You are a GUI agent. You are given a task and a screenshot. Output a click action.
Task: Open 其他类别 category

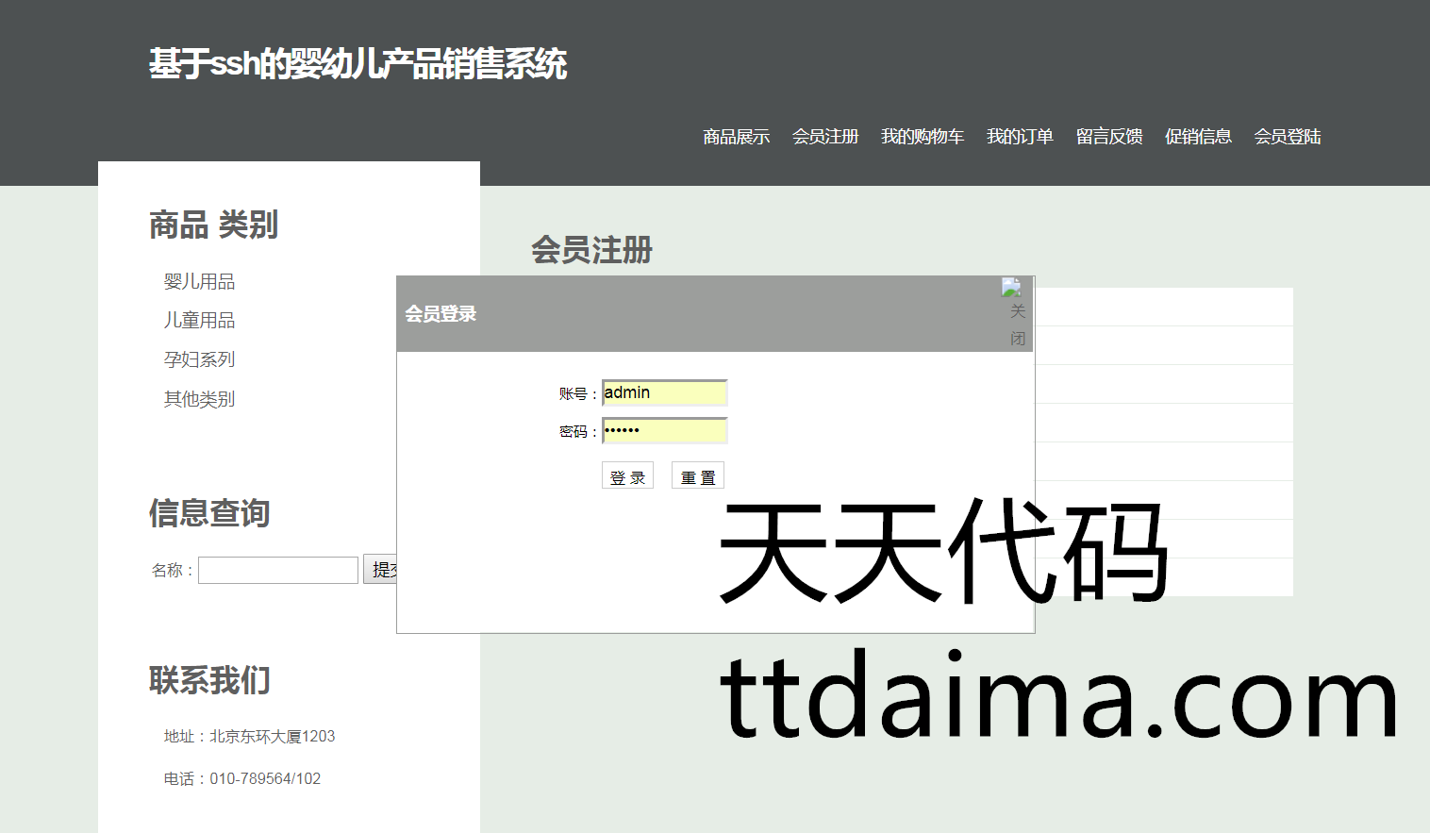click(x=199, y=399)
